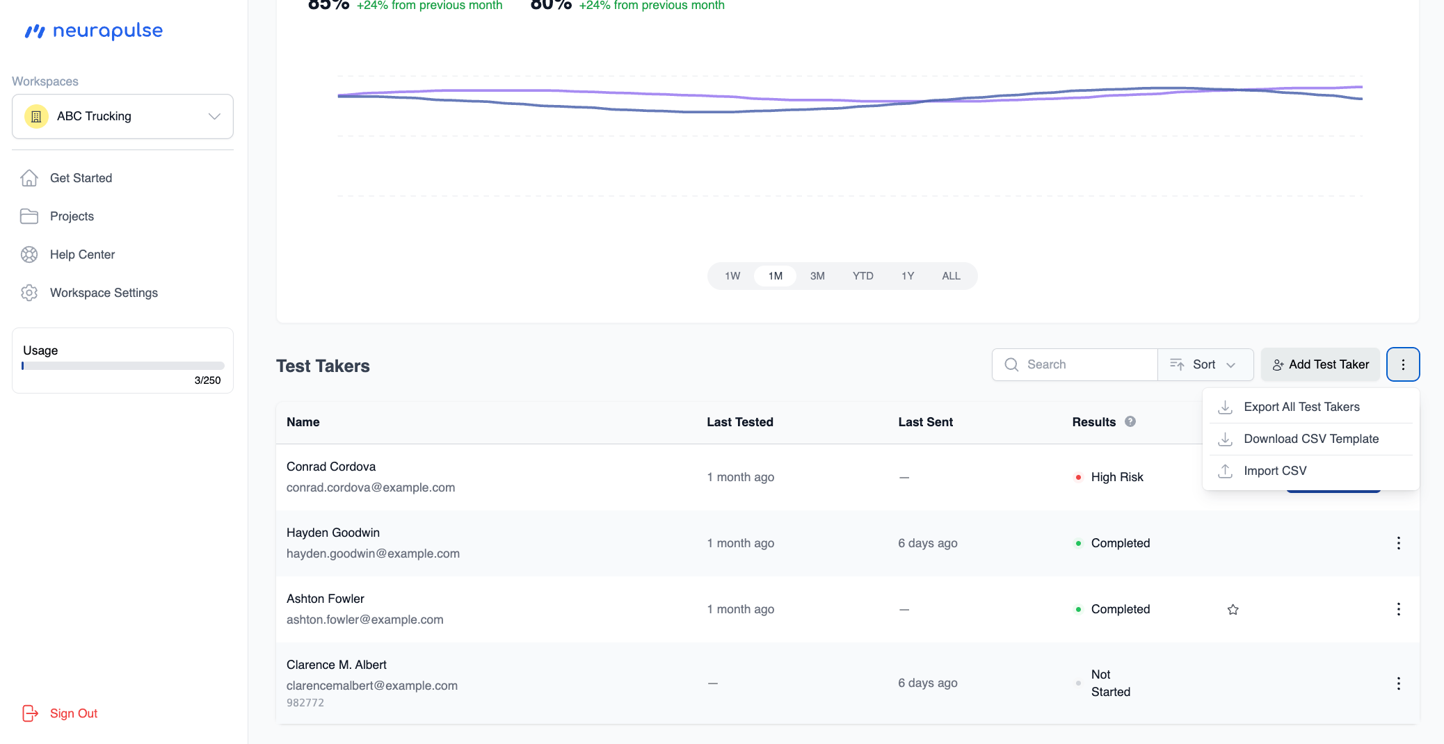Click the name Ashton Fowler
This screenshot has height=744, width=1444.
(326, 599)
